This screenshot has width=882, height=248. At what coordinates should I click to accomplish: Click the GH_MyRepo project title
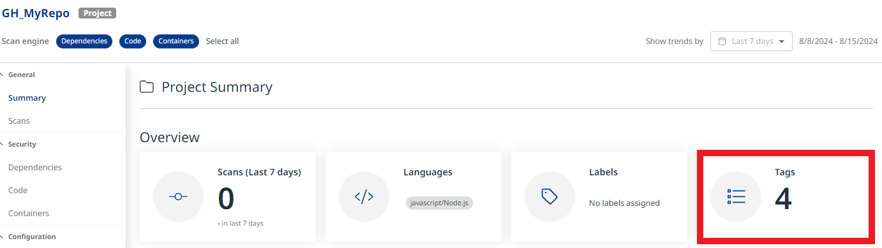point(35,13)
